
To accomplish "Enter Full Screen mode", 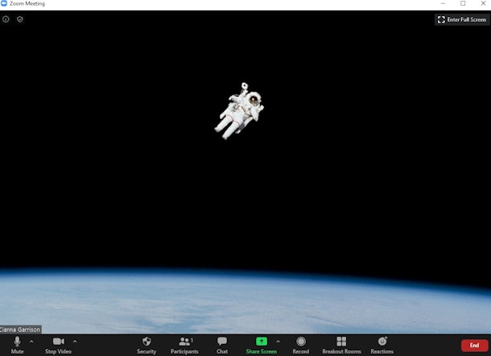I will (462, 19).
